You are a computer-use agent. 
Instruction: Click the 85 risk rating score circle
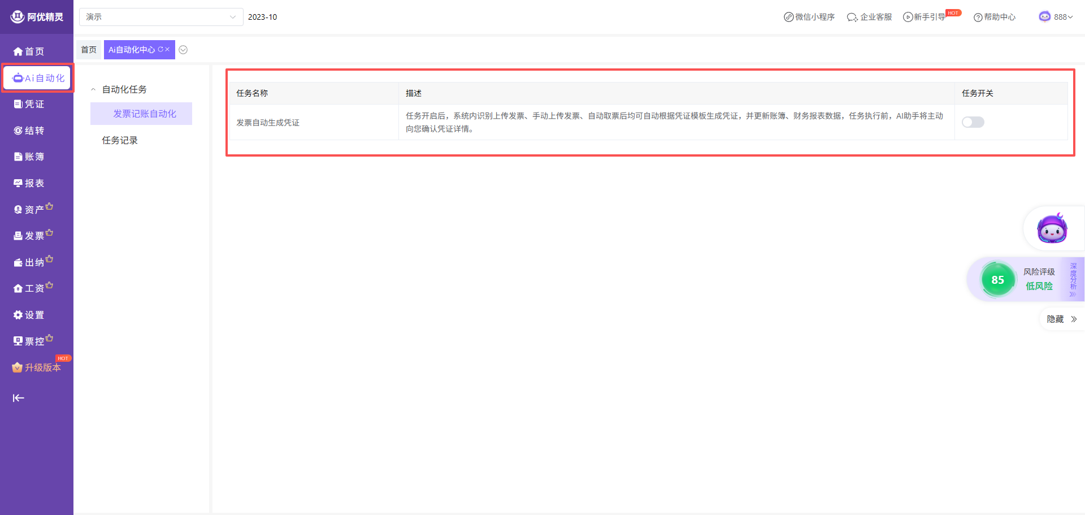pyautogui.click(x=997, y=279)
